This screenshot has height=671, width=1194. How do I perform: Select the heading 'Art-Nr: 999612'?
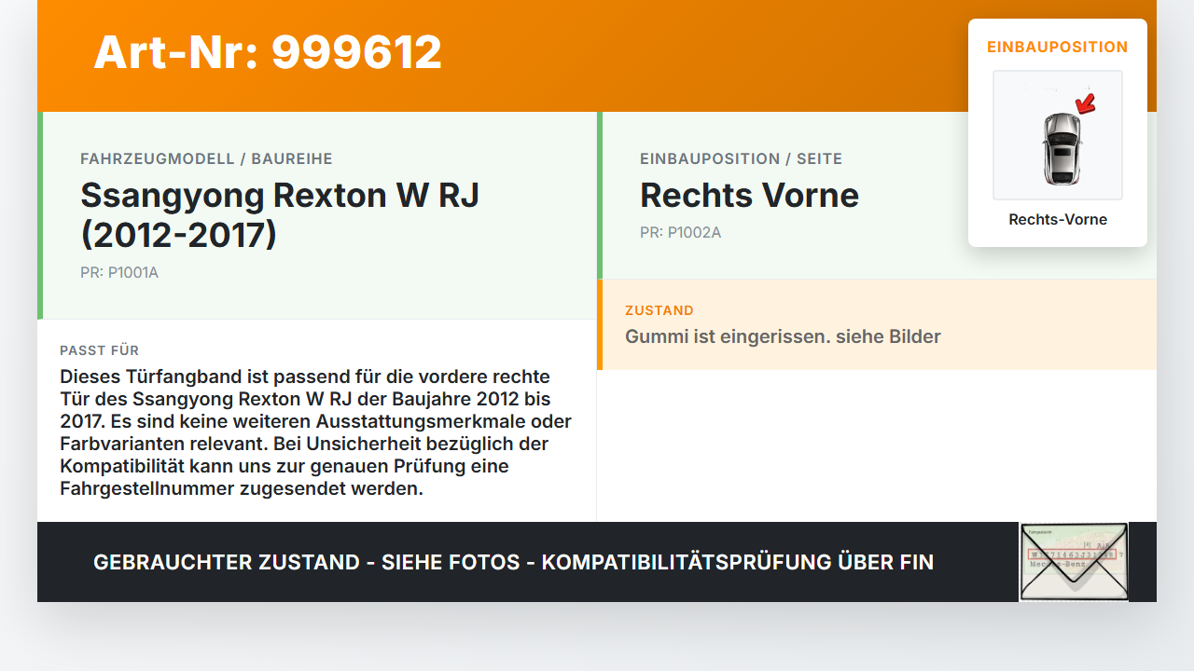(268, 52)
